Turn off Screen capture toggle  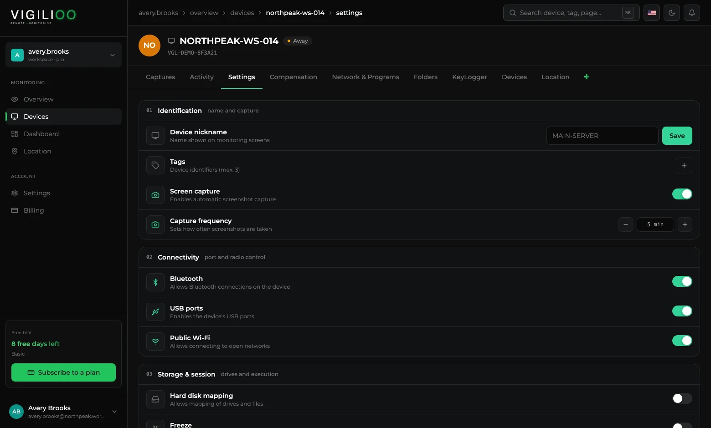click(x=682, y=194)
